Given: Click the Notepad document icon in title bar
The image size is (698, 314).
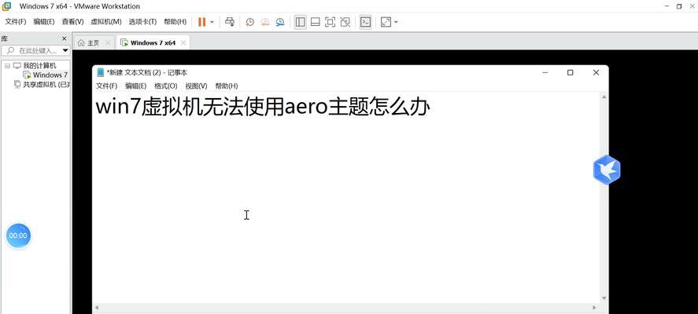Looking at the screenshot, I should tap(101, 72).
